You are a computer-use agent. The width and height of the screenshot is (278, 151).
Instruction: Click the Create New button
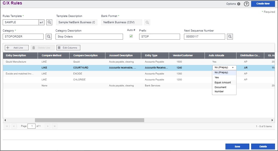[263, 4]
